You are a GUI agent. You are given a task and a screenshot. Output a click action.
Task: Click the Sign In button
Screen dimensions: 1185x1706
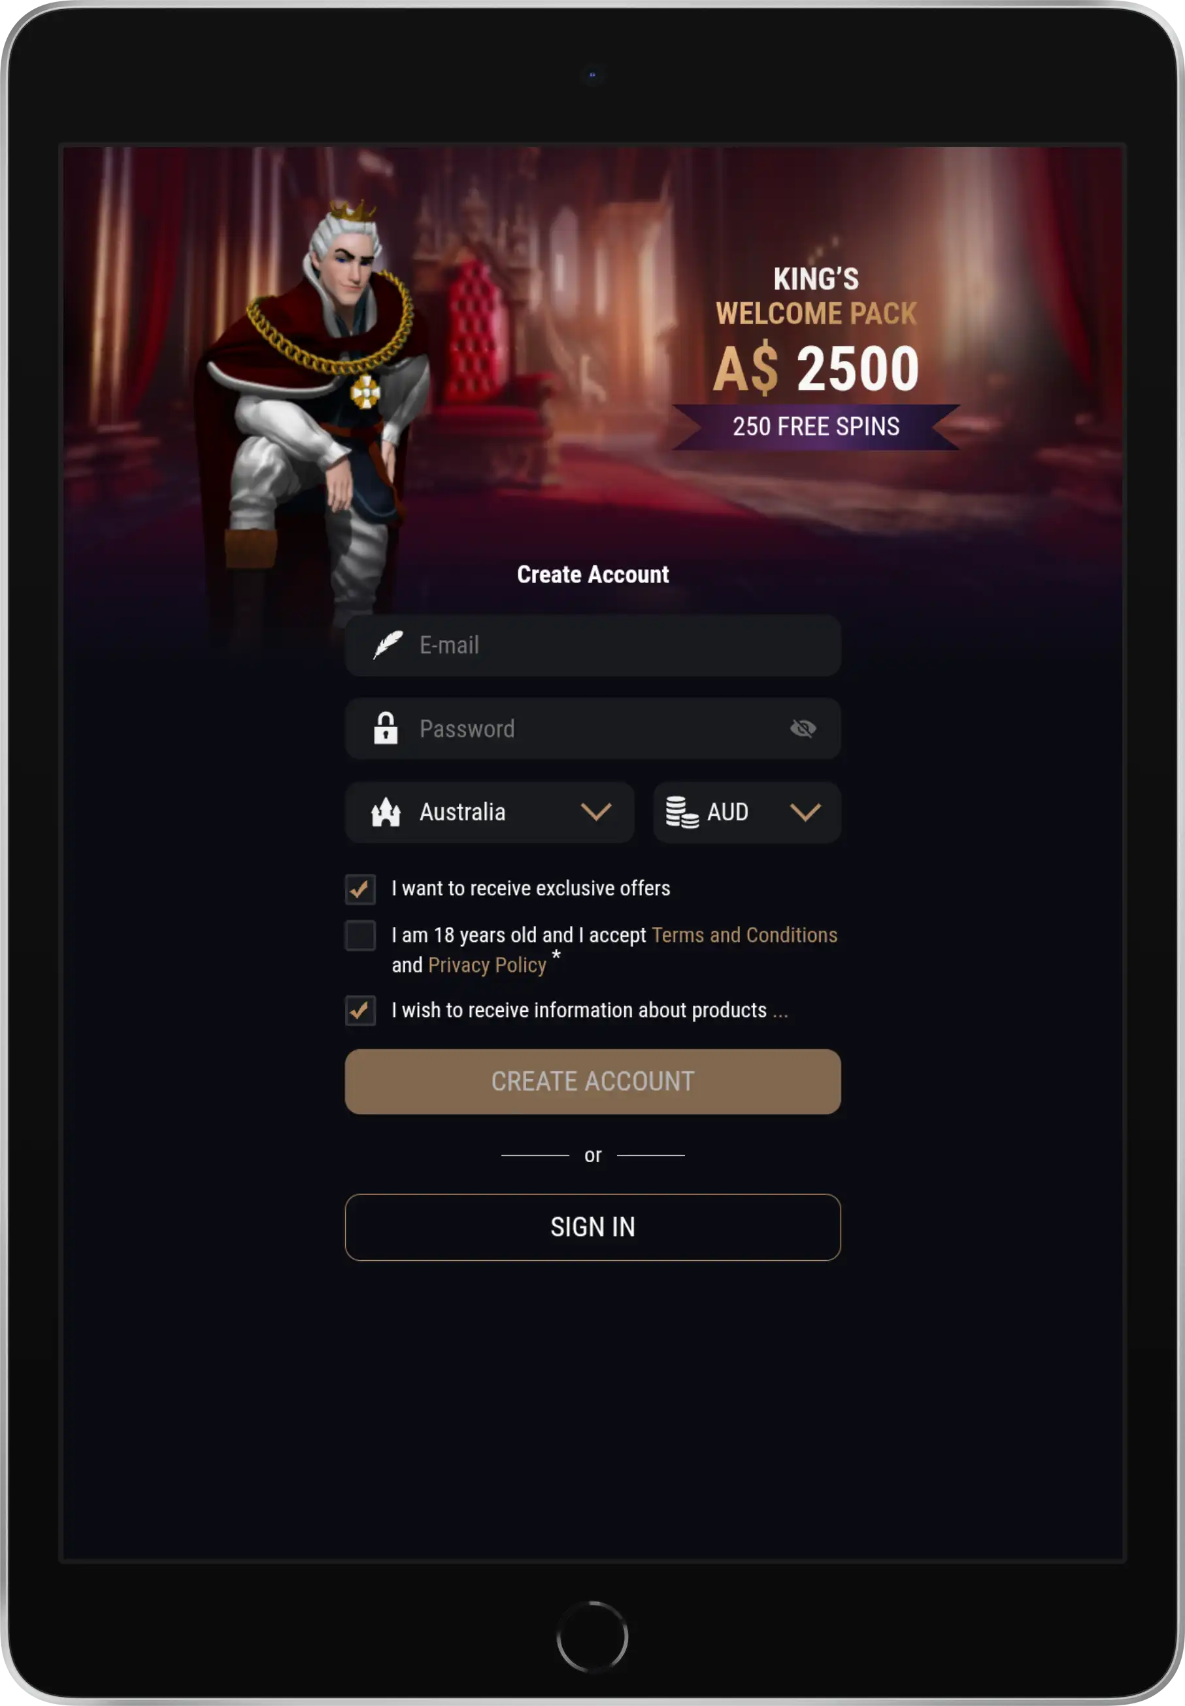[592, 1227]
